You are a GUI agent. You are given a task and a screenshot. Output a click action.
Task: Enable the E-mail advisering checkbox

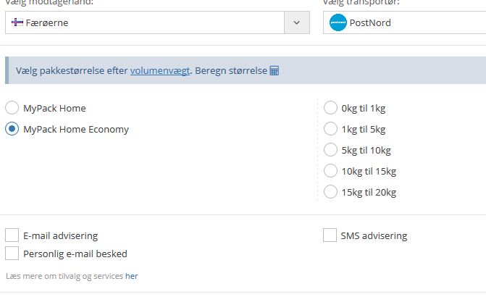tap(12, 235)
